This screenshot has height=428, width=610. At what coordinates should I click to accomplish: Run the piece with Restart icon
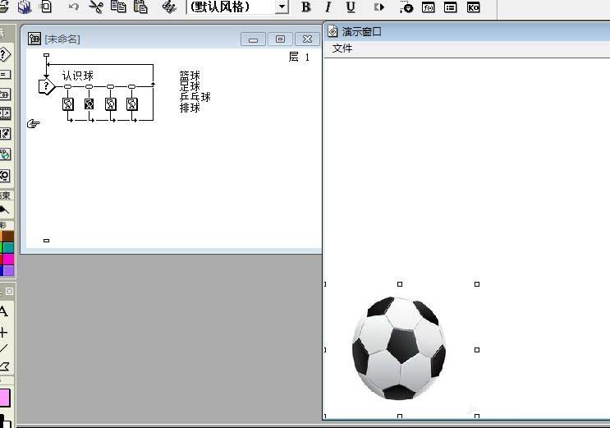[x=379, y=7]
